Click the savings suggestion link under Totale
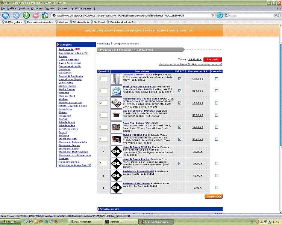 click(191, 64)
